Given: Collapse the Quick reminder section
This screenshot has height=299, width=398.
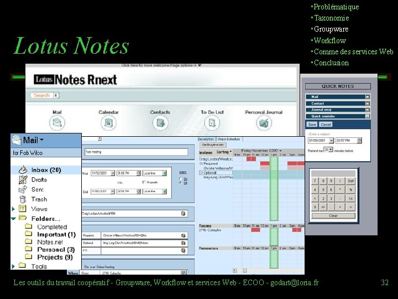Looking at the screenshot, I should [x=367, y=116].
